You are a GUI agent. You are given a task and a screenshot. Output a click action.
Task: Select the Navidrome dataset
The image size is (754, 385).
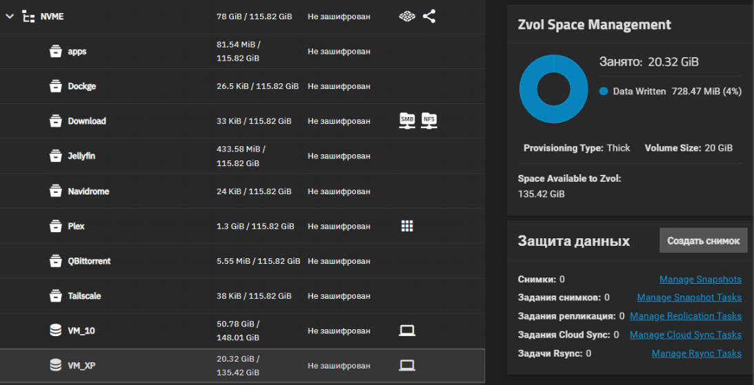click(88, 191)
